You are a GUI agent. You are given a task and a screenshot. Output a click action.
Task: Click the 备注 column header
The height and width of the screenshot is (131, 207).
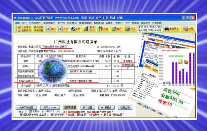[x=128, y=57]
